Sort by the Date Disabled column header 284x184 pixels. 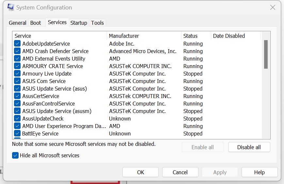click(236, 36)
